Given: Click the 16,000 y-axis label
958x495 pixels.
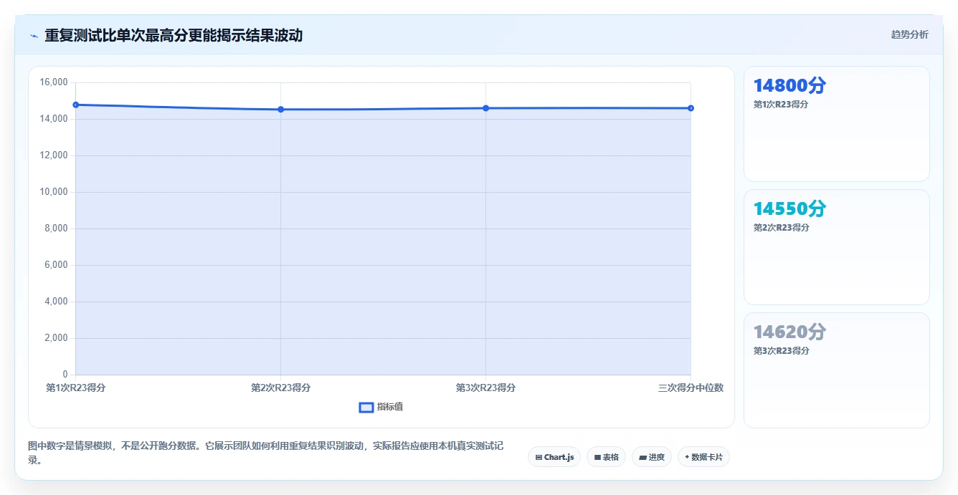Looking at the screenshot, I should coord(54,82).
